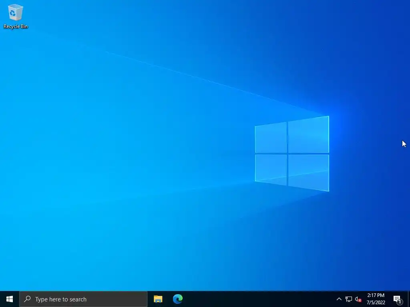Open the muted volume tray icon
410x307 pixels.
tap(358, 299)
